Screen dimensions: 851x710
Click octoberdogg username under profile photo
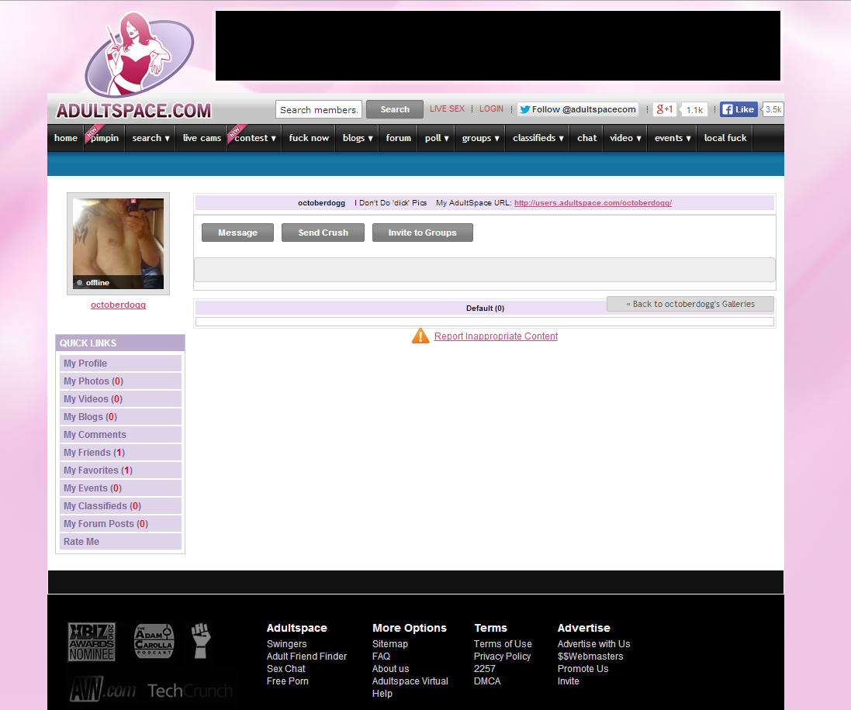119,305
